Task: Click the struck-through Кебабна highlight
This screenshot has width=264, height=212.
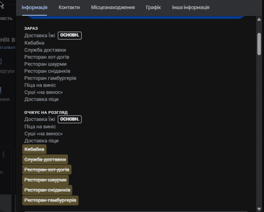Action: [x=34, y=149]
